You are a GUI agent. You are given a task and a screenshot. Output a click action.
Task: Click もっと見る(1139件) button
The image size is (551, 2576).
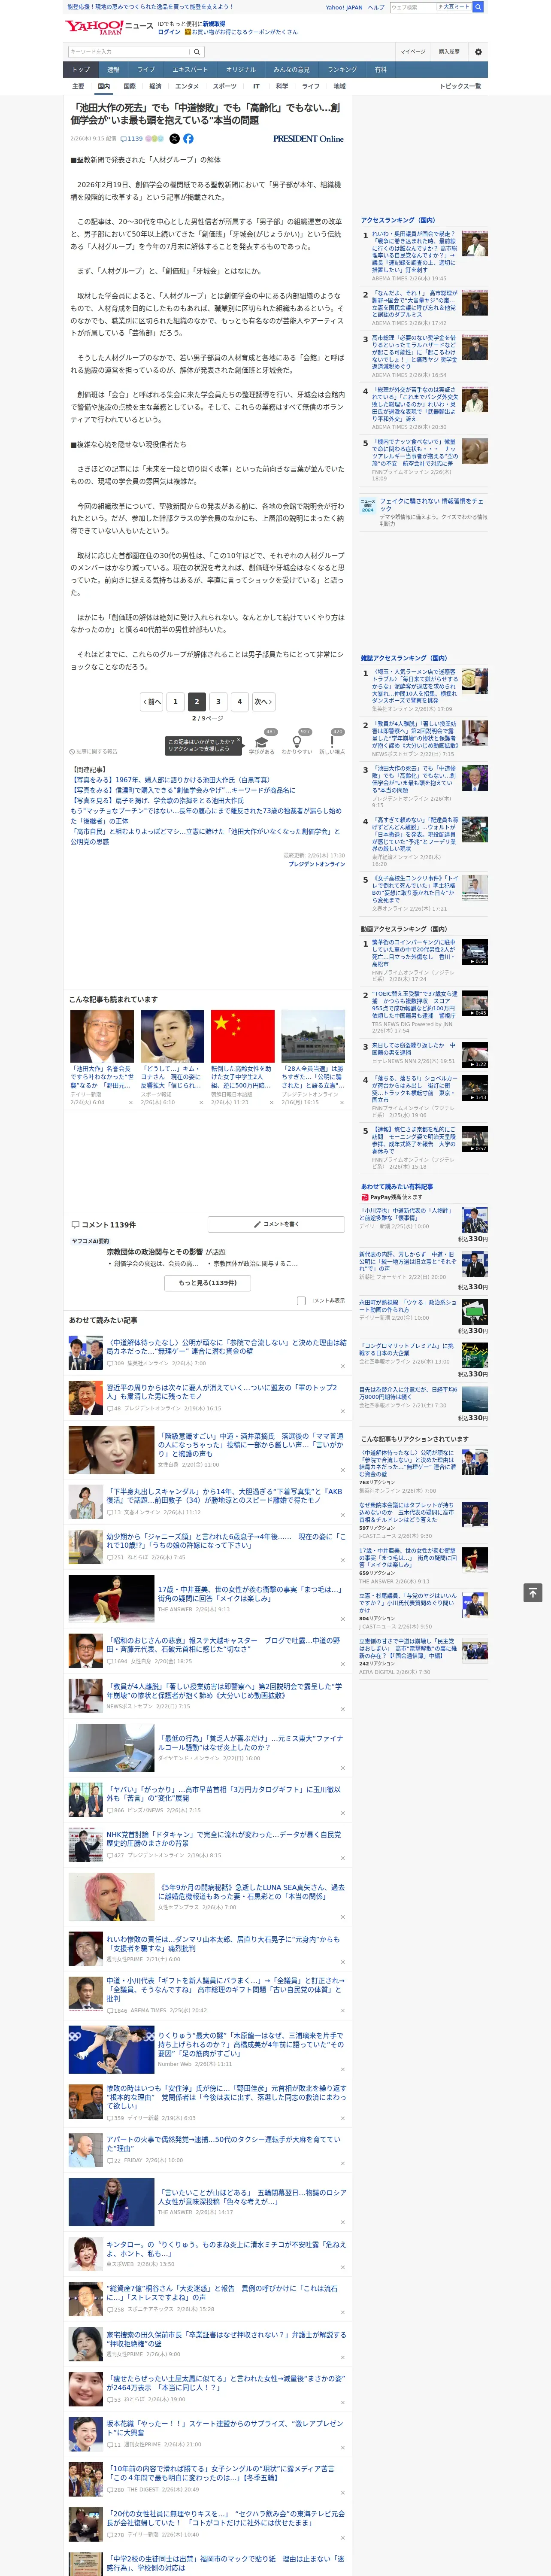[208, 1283]
